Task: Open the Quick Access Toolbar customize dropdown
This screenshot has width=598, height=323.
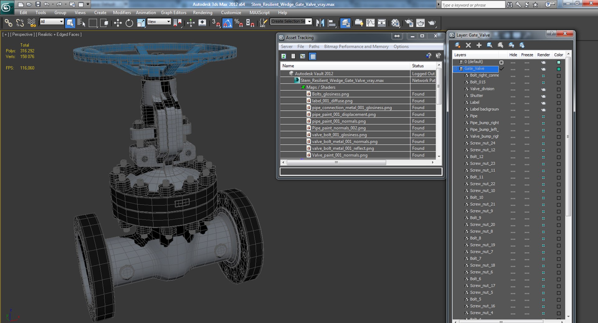Action: tap(88, 4)
